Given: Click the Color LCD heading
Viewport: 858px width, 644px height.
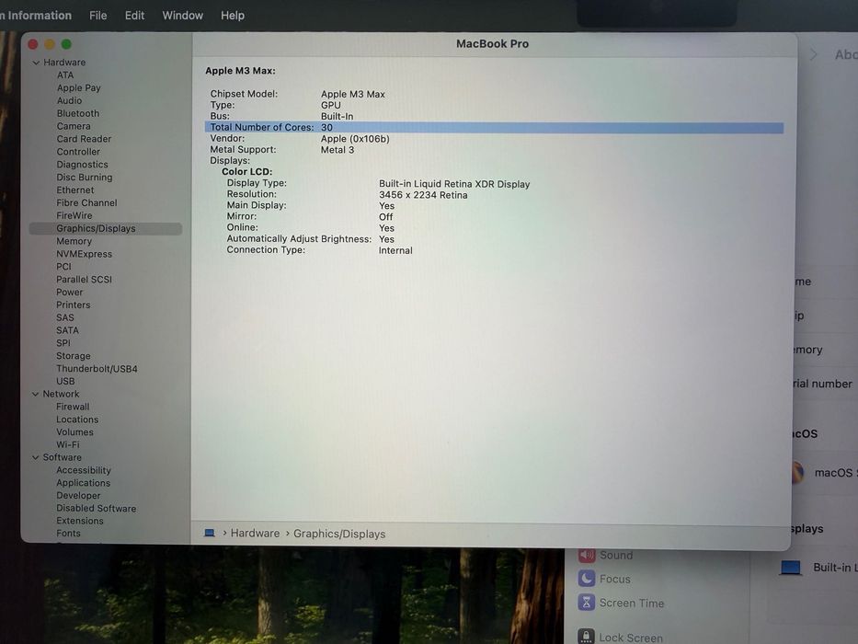Looking at the screenshot, I should click(x=246, y=172).
